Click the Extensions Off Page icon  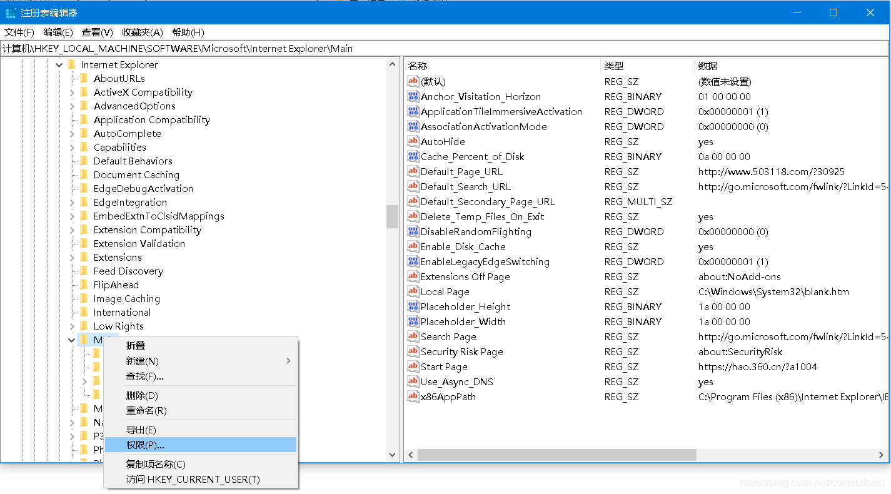(413, 276)
